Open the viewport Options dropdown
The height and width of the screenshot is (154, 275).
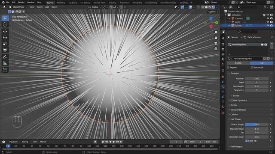click(213, 12)
